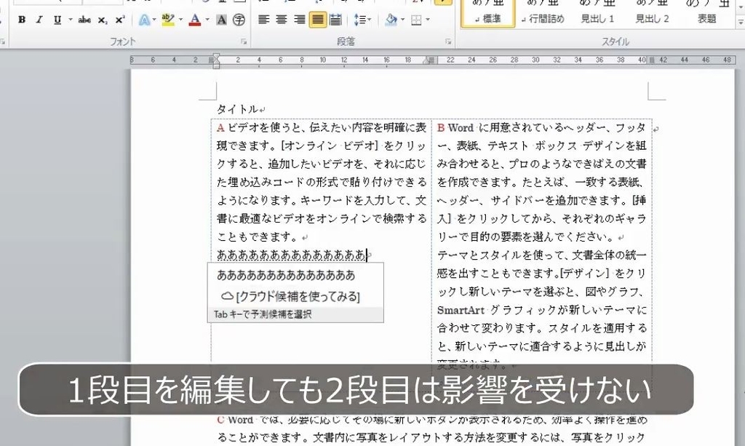This screenshot has width=745, height=446.
Task: Click the text ることができます。 in paragraph C
Action: [x=262, y=437]
